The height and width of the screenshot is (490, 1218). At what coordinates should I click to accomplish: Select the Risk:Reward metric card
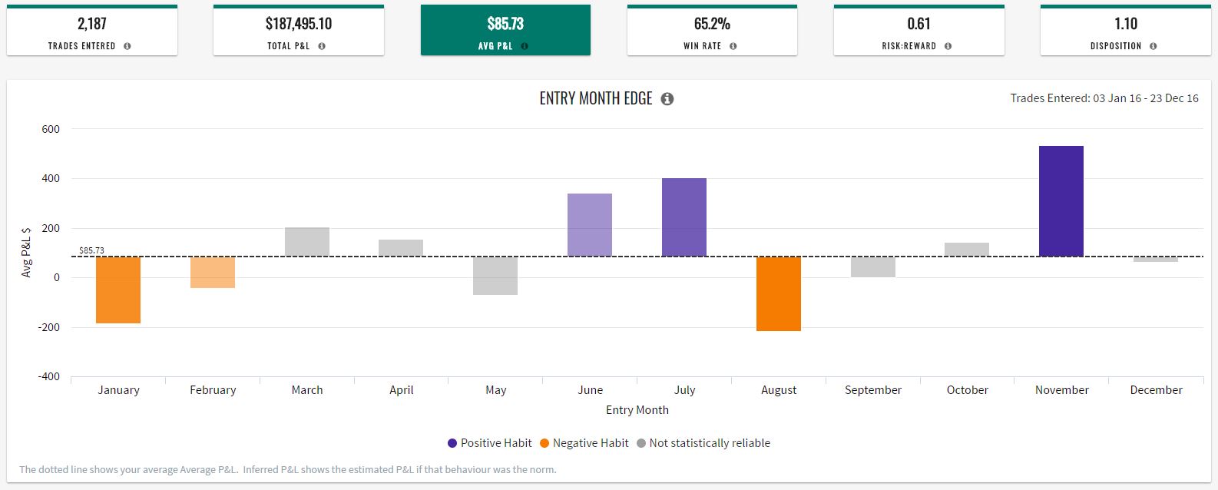(x=919, y=31)
